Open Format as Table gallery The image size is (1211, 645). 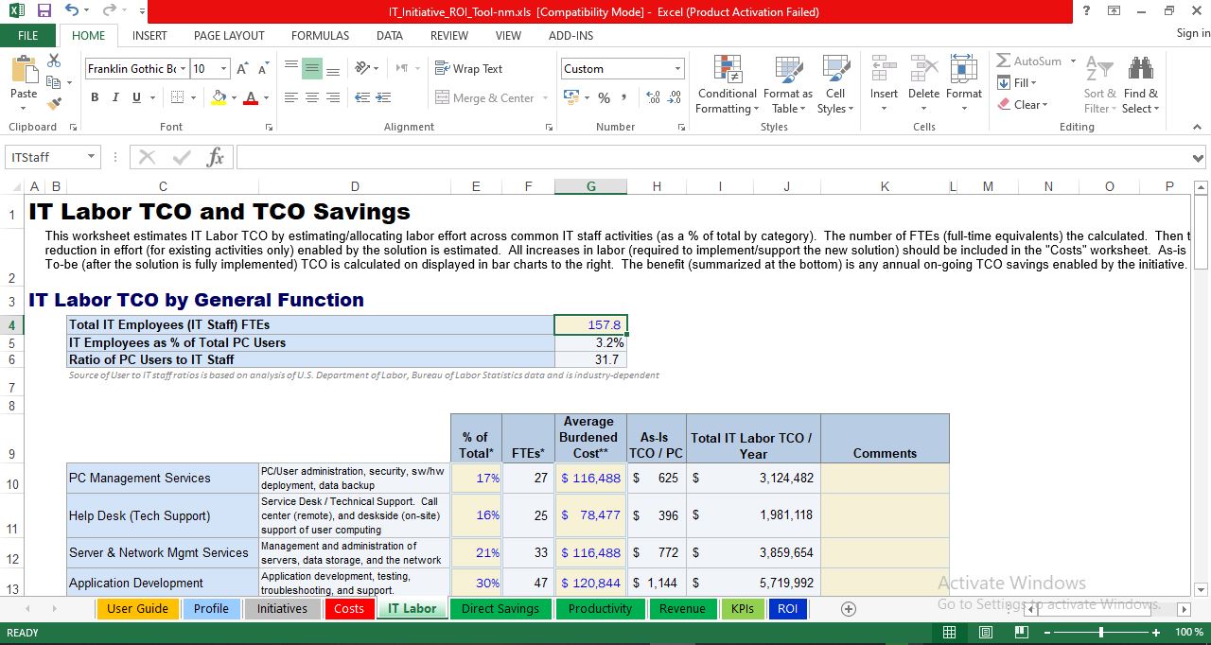(788, 84)
